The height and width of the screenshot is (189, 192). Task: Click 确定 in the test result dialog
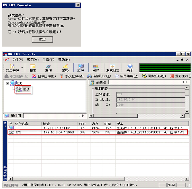click(x=42, y=39)
